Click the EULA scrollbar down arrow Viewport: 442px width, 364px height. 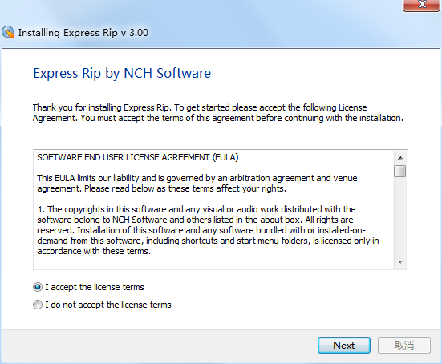click(x=400, y=262)
